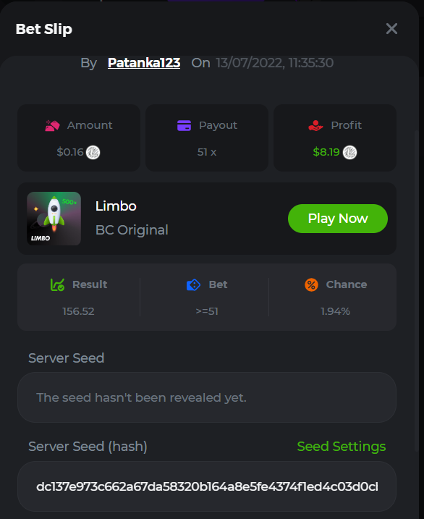Click the scrollbar on the right edge
Image resolution: width=424 pixels, height=519 pixels.
(416, 290)
